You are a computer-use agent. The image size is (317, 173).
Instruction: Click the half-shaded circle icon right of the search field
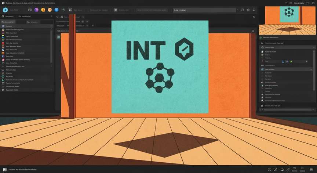[248, 10]
